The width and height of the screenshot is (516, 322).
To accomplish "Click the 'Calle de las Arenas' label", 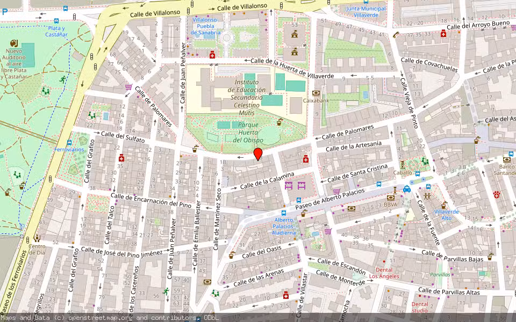I will click(259, 278).
